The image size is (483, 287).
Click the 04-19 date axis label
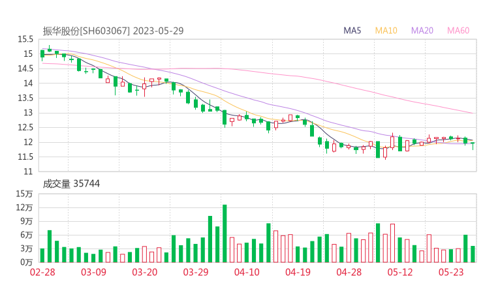[x=298, y=272]
